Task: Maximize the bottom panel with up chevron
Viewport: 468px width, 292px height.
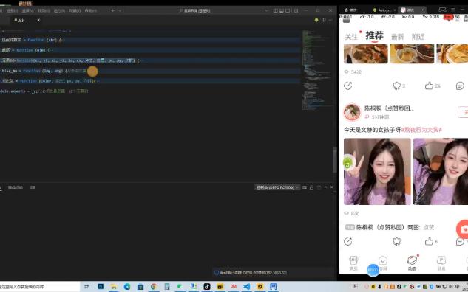Action: (x=325, y=187)
